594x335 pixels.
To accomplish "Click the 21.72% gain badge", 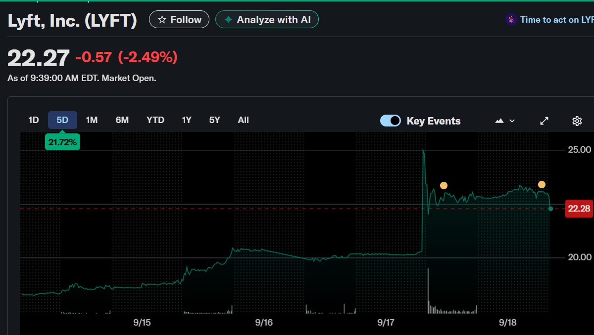I will tap(62, 142).
